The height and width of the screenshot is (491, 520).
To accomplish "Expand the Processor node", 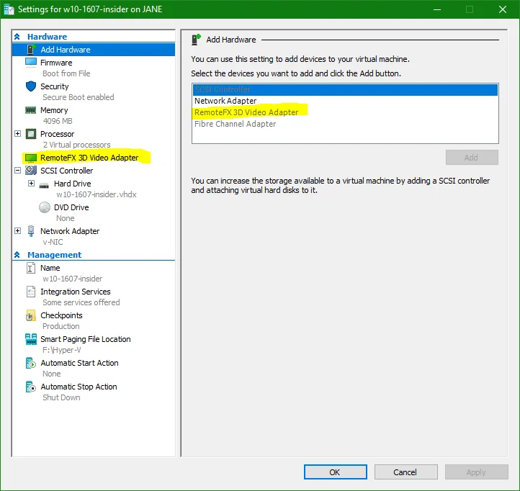I will 17,134.
